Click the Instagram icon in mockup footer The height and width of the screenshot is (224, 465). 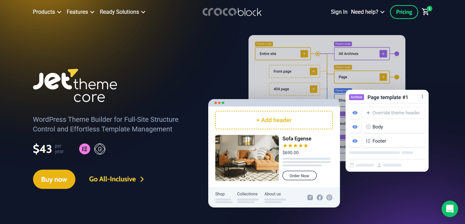point(310,198)
